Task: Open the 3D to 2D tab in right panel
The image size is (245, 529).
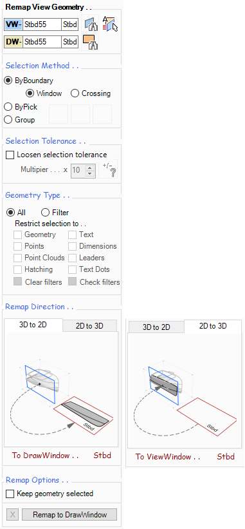Action: point(156,327)
